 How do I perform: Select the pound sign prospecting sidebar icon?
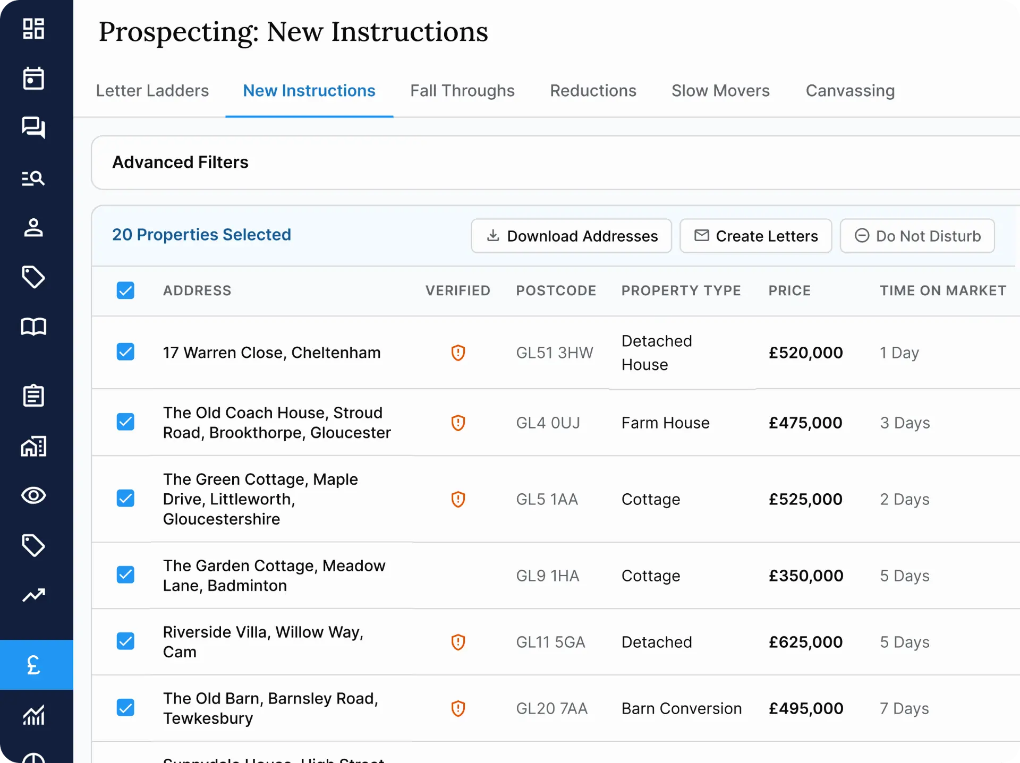tap(33, 665)
